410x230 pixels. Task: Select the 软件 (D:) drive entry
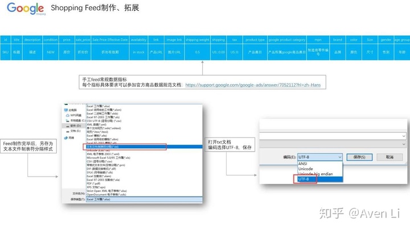tap(73, 126)
